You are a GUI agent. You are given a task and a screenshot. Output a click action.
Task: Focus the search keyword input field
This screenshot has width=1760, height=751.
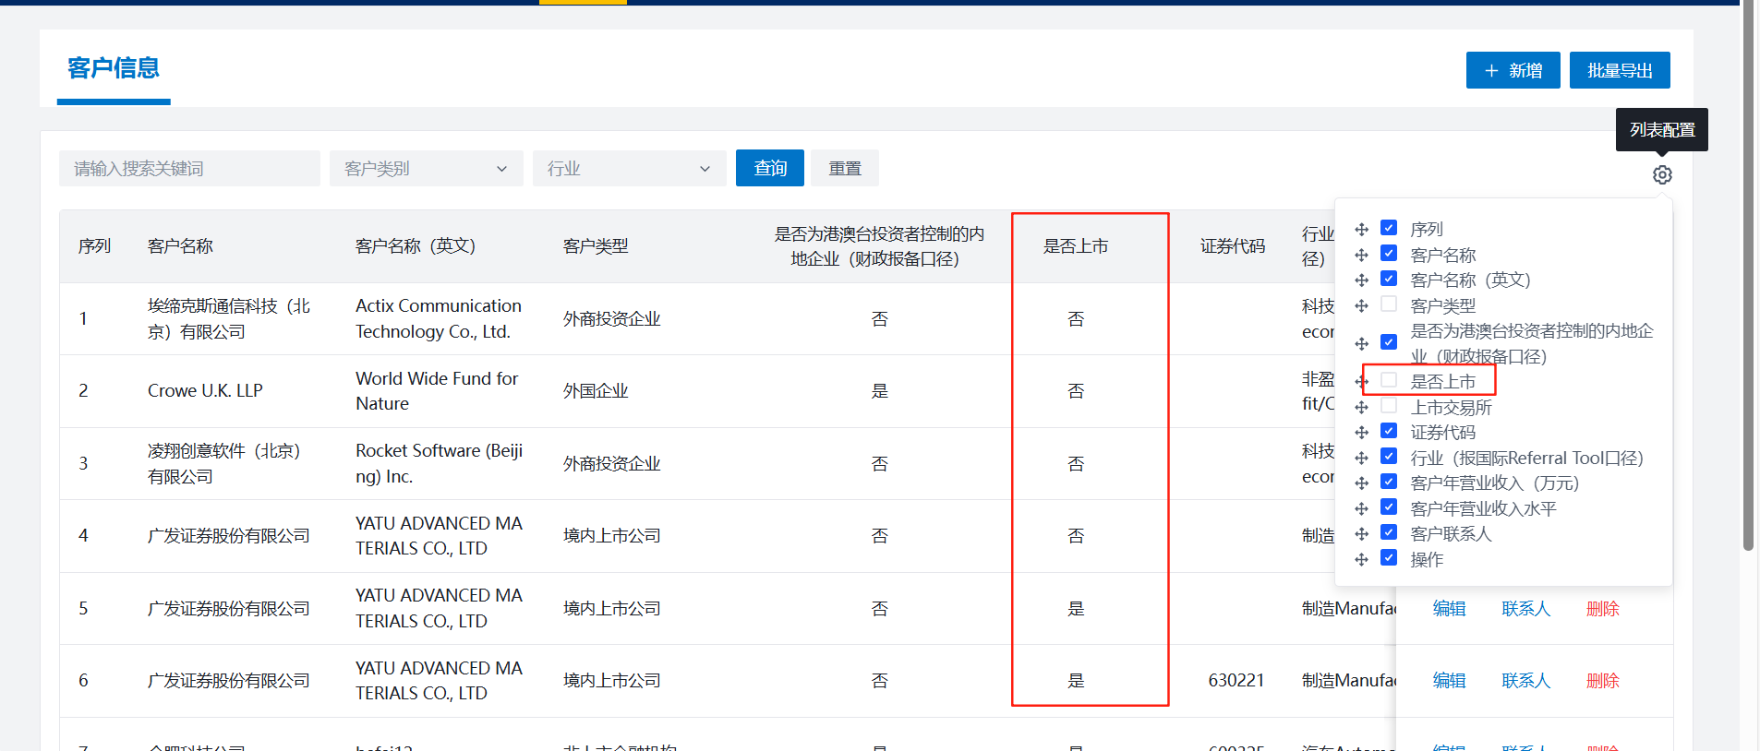(189, 169)
